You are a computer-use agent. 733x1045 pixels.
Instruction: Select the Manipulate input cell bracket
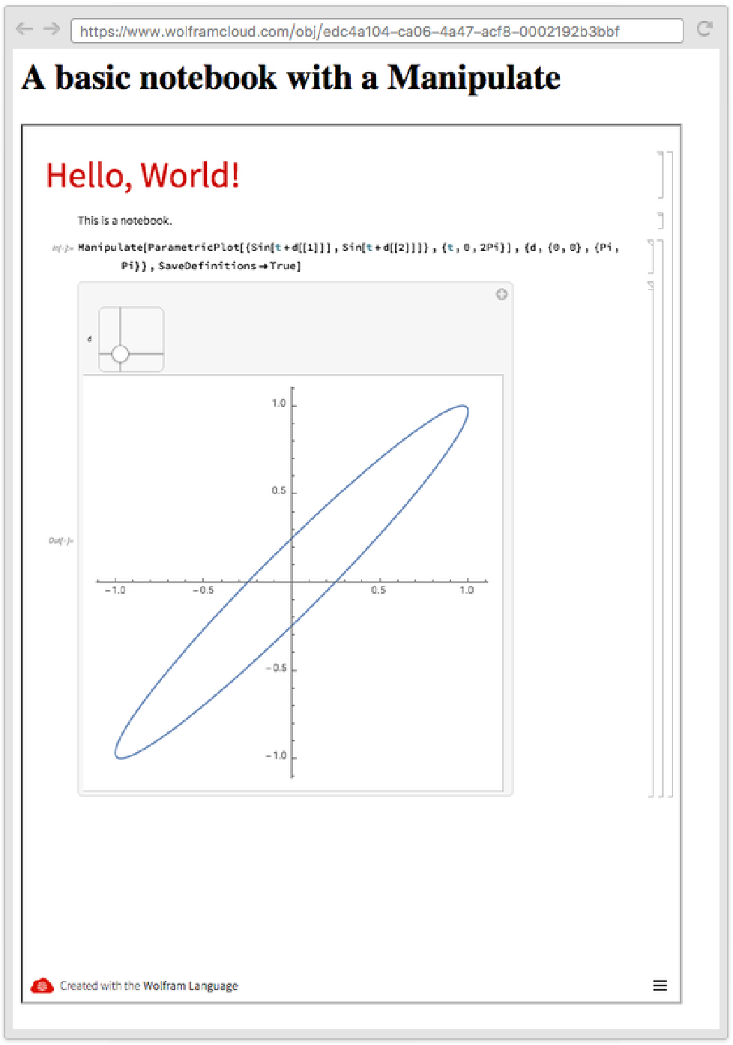651,256
